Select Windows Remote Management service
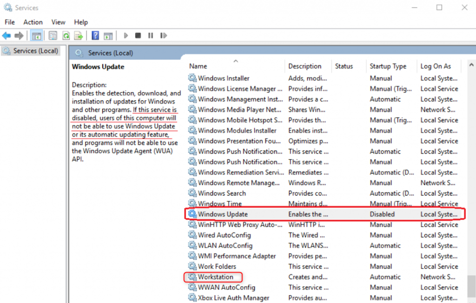476x303 pixels. 325,183
